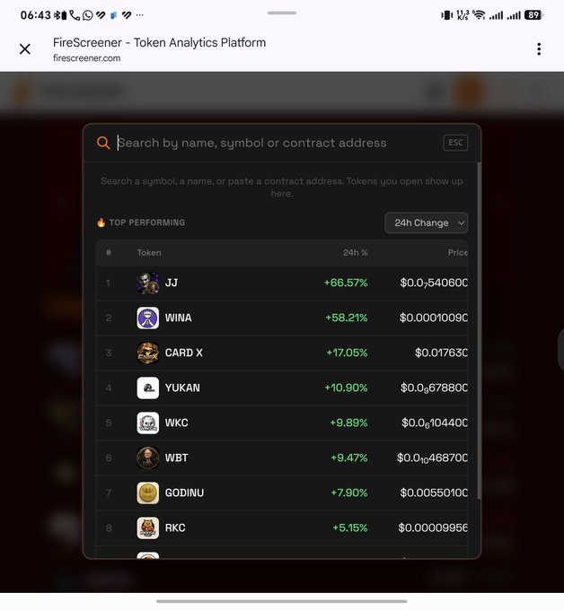Click the +5.15% change value
564x610 pixels.
[350, 527]
